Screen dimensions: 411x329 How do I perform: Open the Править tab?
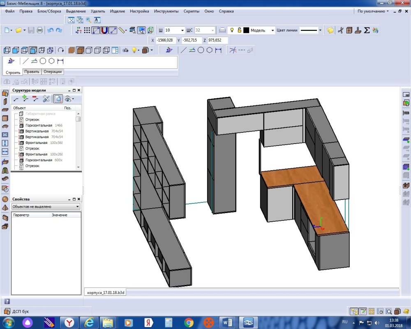pyautogui.click(x=32, y=72)
